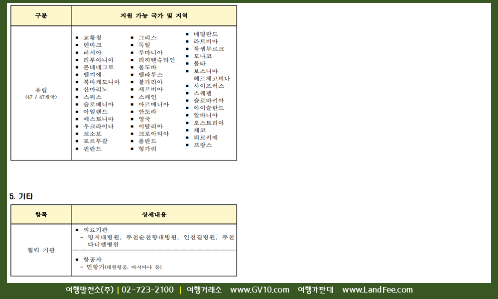This screenshot has width=498, height=299.
Task: Click the 유럽 region row label
Action: pyautogui.click(x=41, y=90)
